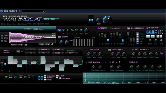The width and height of the screenshot is (166, 93).
Task: Click the W write automation button
Action: [x=15, y=11]
